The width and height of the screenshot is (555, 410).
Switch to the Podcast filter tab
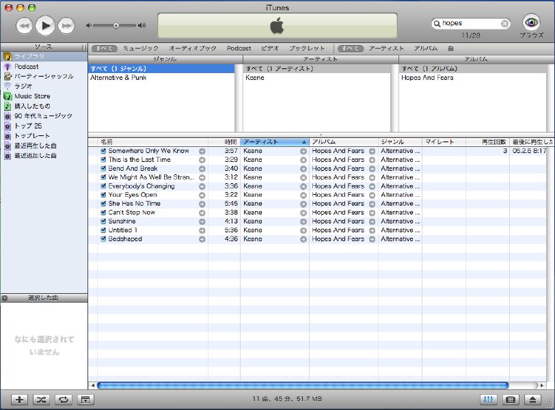click(239, 49)
